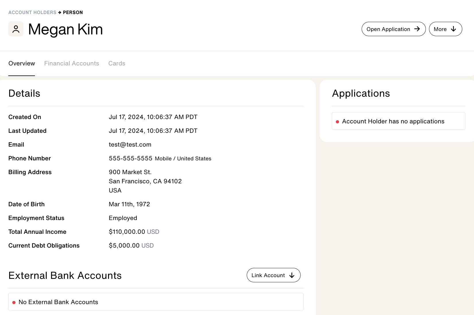Navigate back via ACCOUNT HOLDERS breadcrumb
Viewport: 474px width, 315px height.
coord(32,12)
